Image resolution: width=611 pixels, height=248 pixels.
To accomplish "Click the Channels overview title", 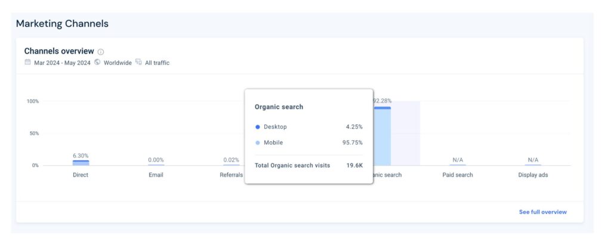I will [59, 51].
